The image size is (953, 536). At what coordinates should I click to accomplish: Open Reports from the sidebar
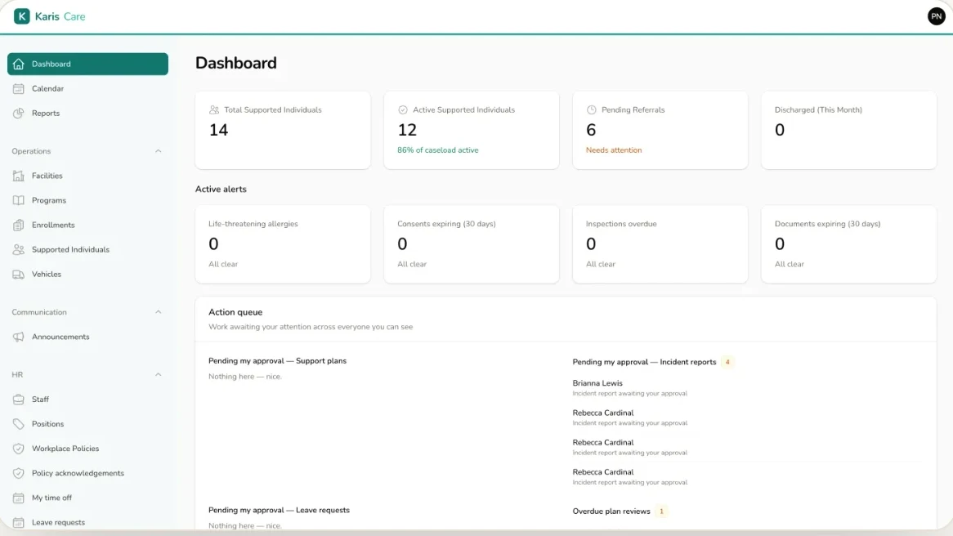(87, 113)
